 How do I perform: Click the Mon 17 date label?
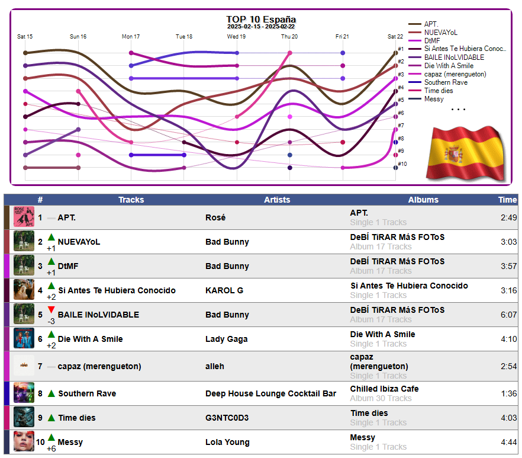pos(131,36)
